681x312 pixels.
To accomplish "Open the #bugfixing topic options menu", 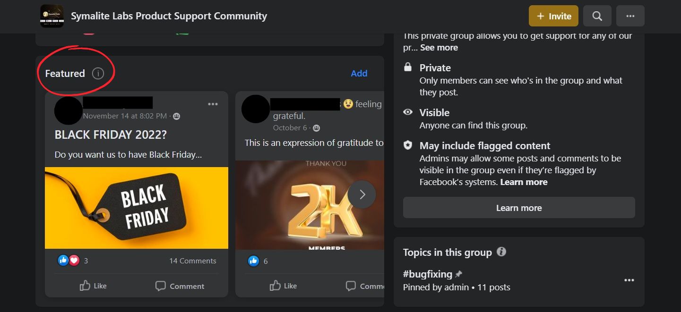I will pos(629,280).
